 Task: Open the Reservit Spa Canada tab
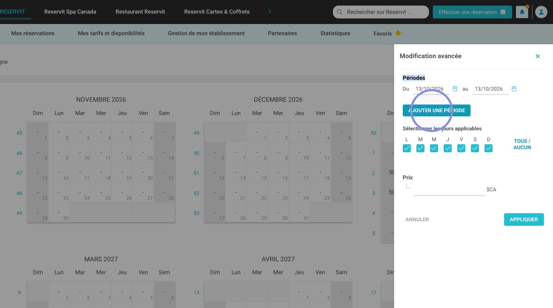(x=70, y=11)
